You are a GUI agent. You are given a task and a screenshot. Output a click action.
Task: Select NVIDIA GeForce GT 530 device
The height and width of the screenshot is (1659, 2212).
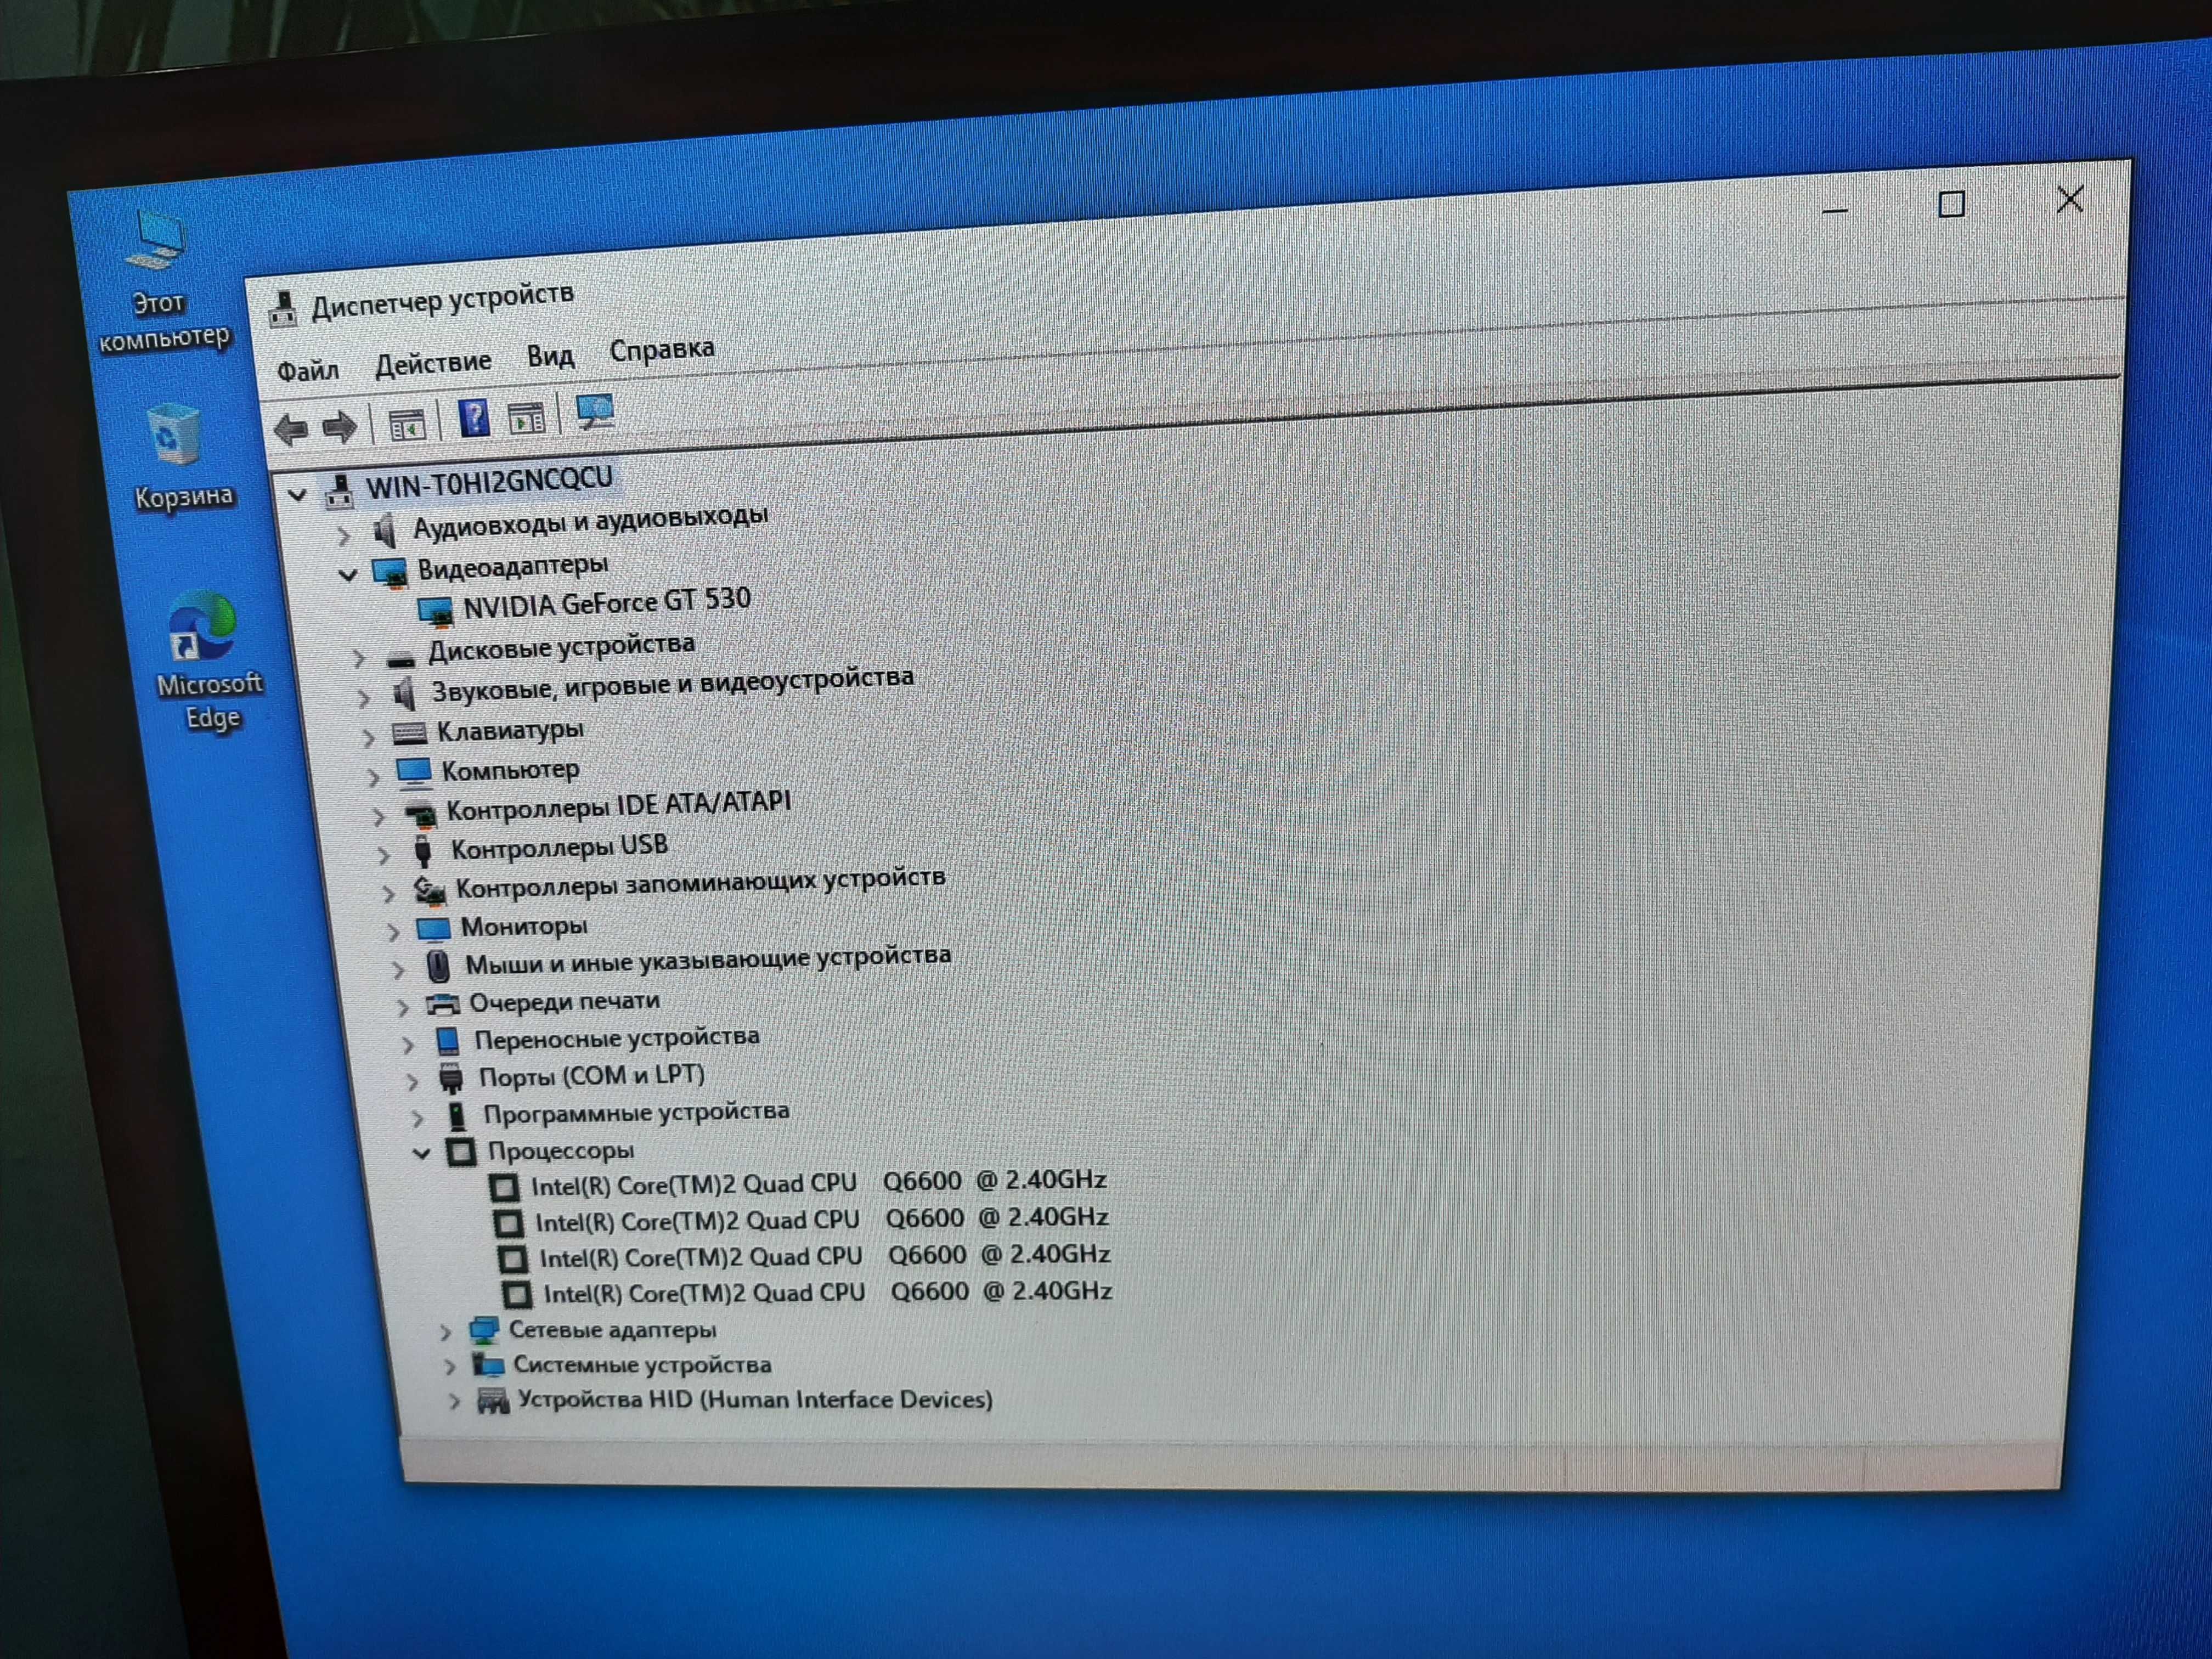[x=606, y=603]
